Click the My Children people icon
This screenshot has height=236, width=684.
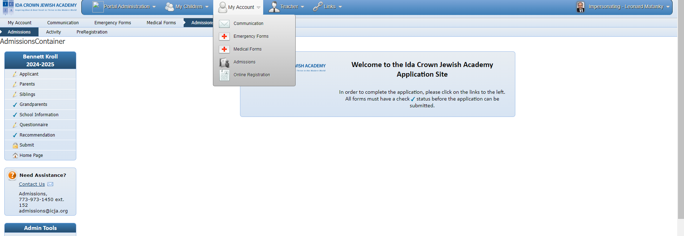point(169,7)
